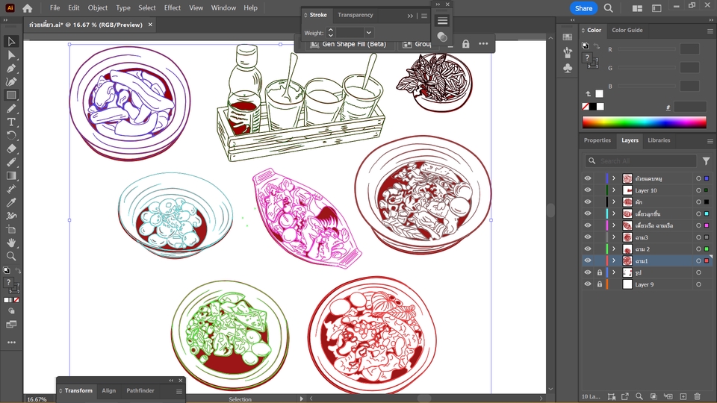Hide the ชาม1 layer

click(588, 260)
